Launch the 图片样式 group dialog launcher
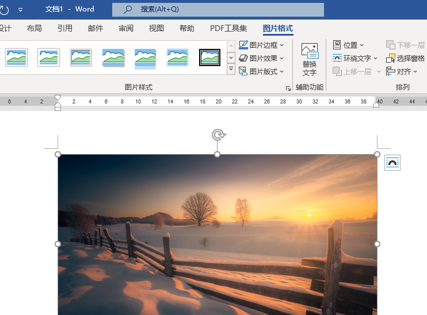 coord(288,88)
